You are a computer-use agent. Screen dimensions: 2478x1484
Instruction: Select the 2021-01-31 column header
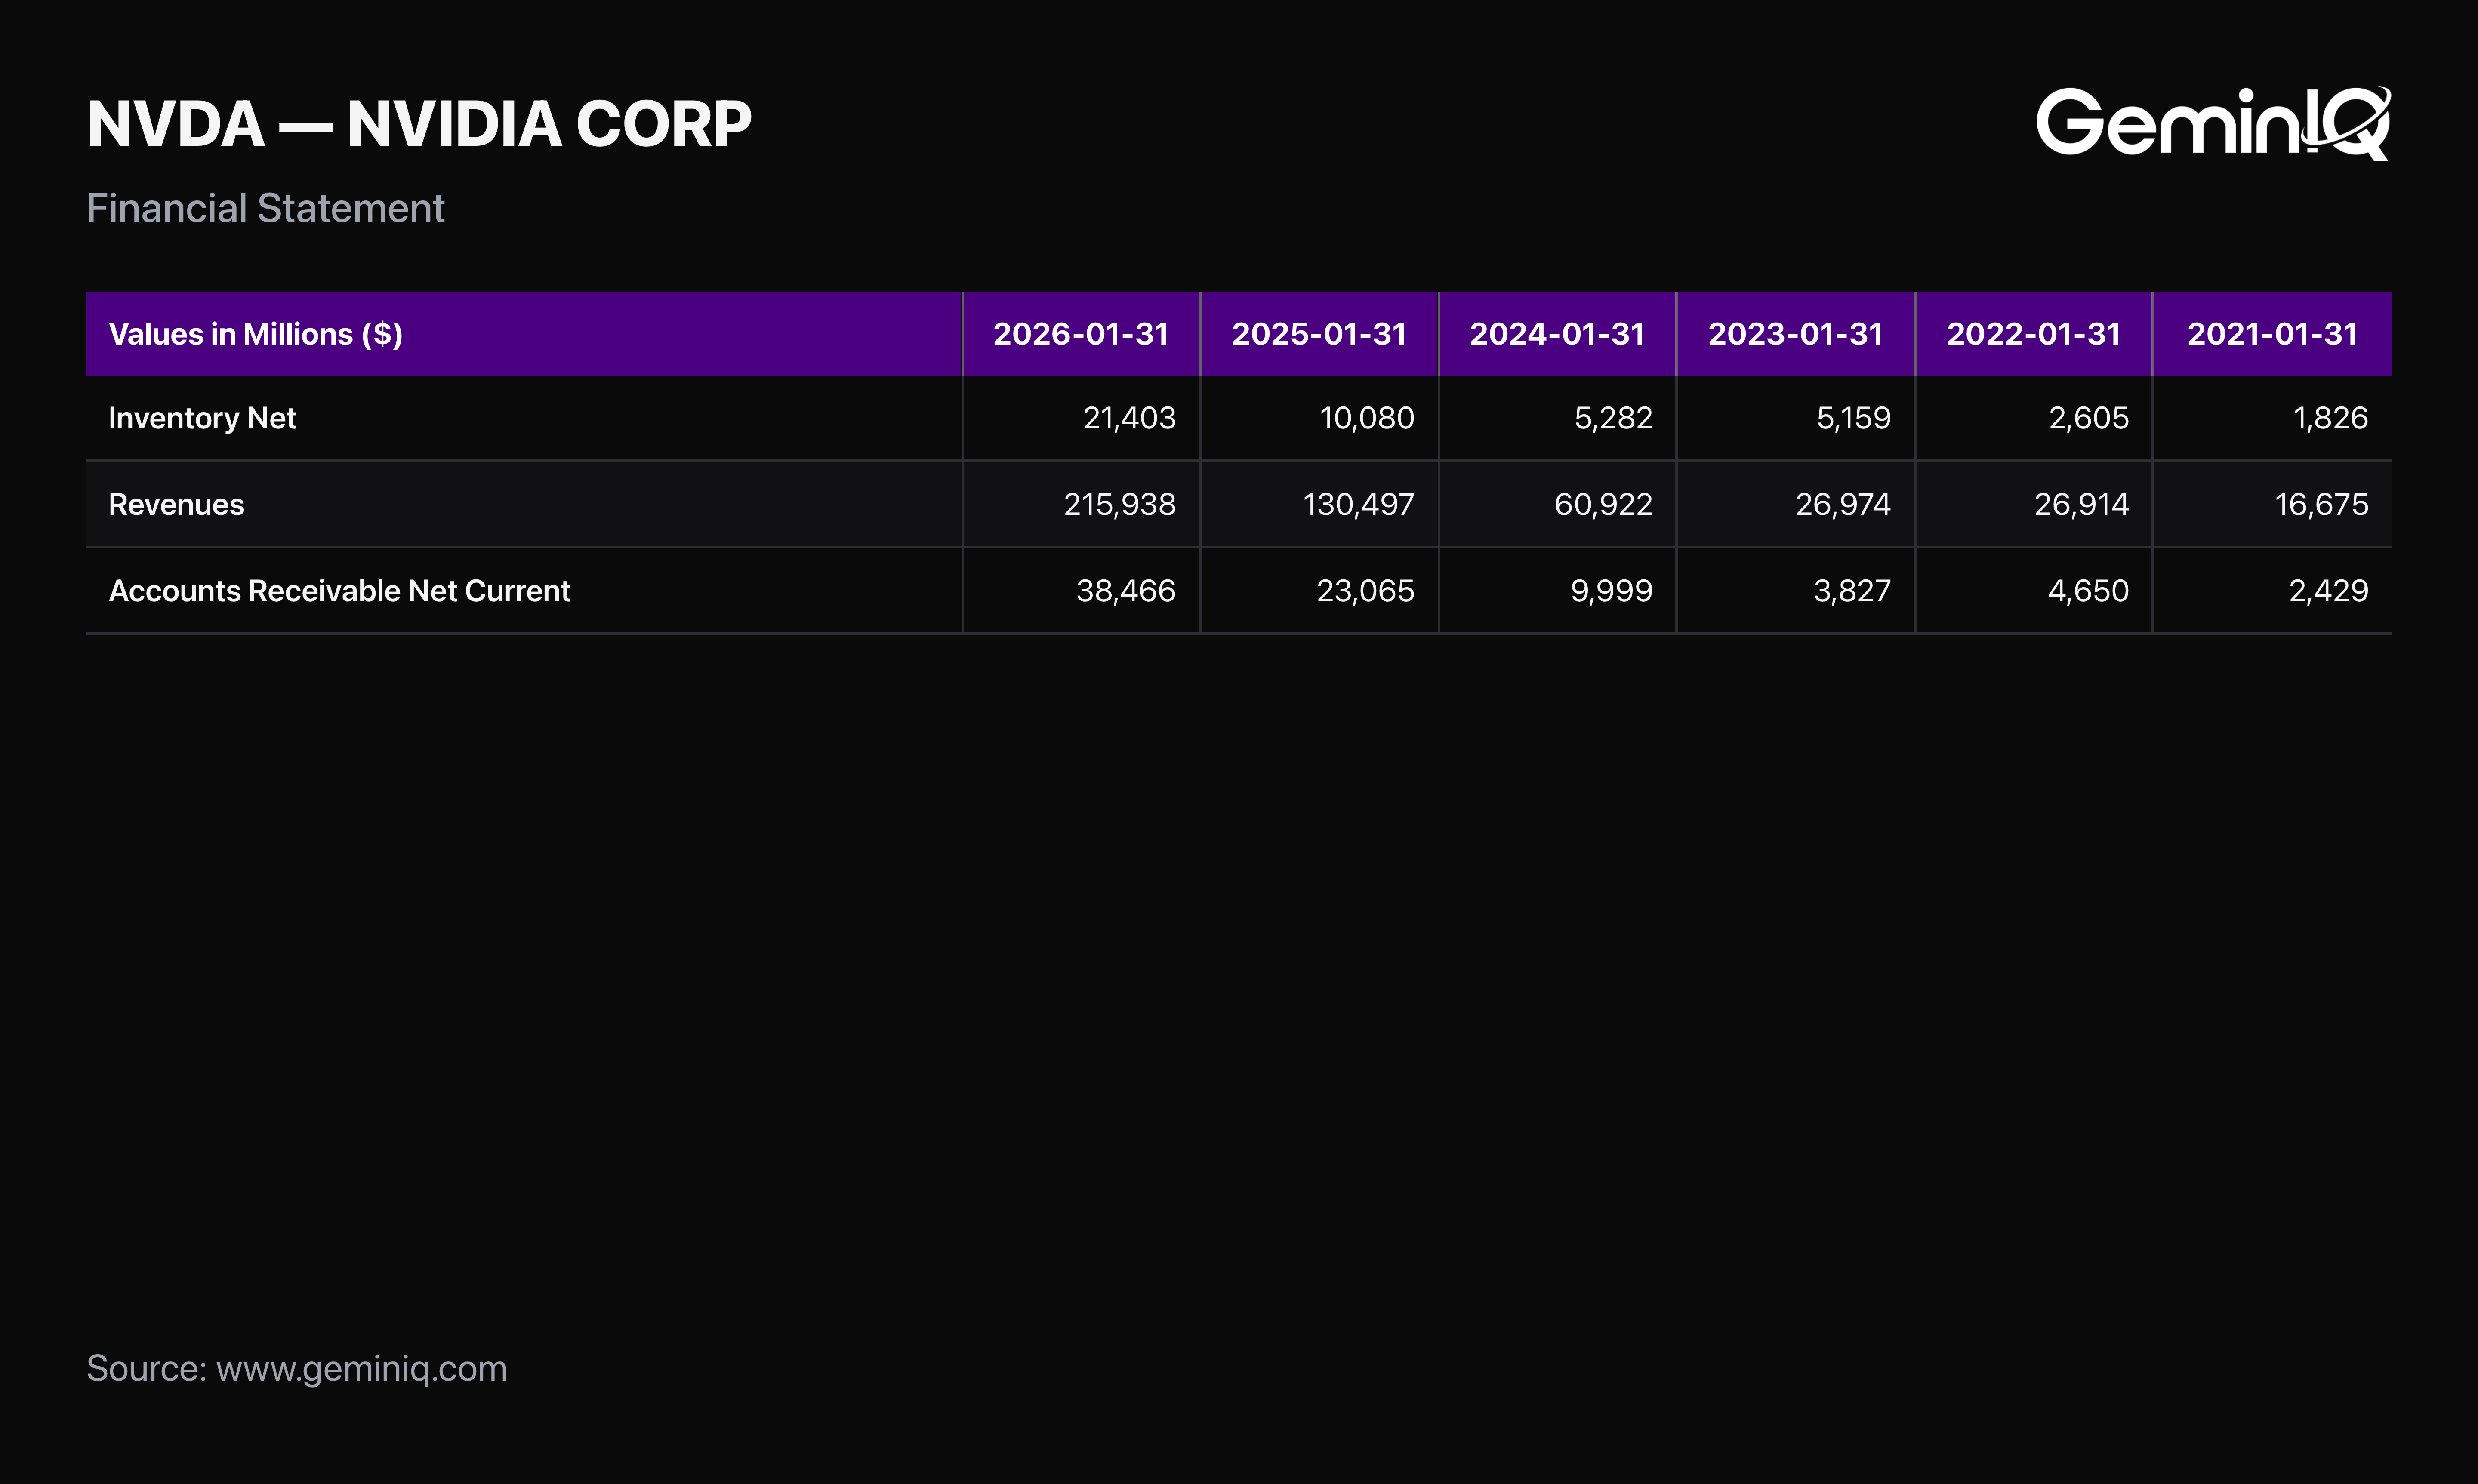(x=2272, y=334)
